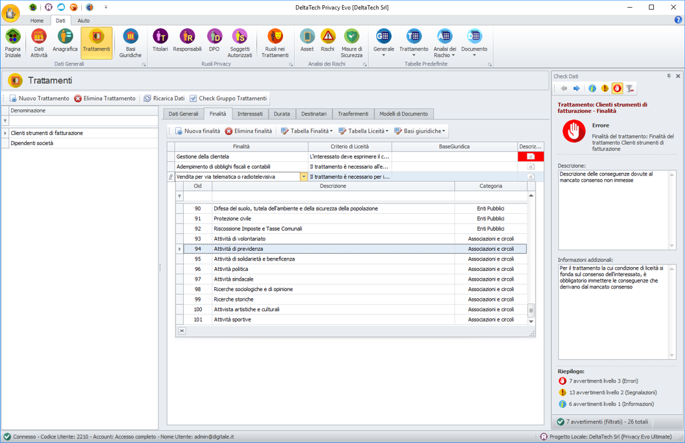Viewport: 685px width, 443px height.
Task: Open Quick Access Toolbar customize arrow
Action: tap(106, 7)
